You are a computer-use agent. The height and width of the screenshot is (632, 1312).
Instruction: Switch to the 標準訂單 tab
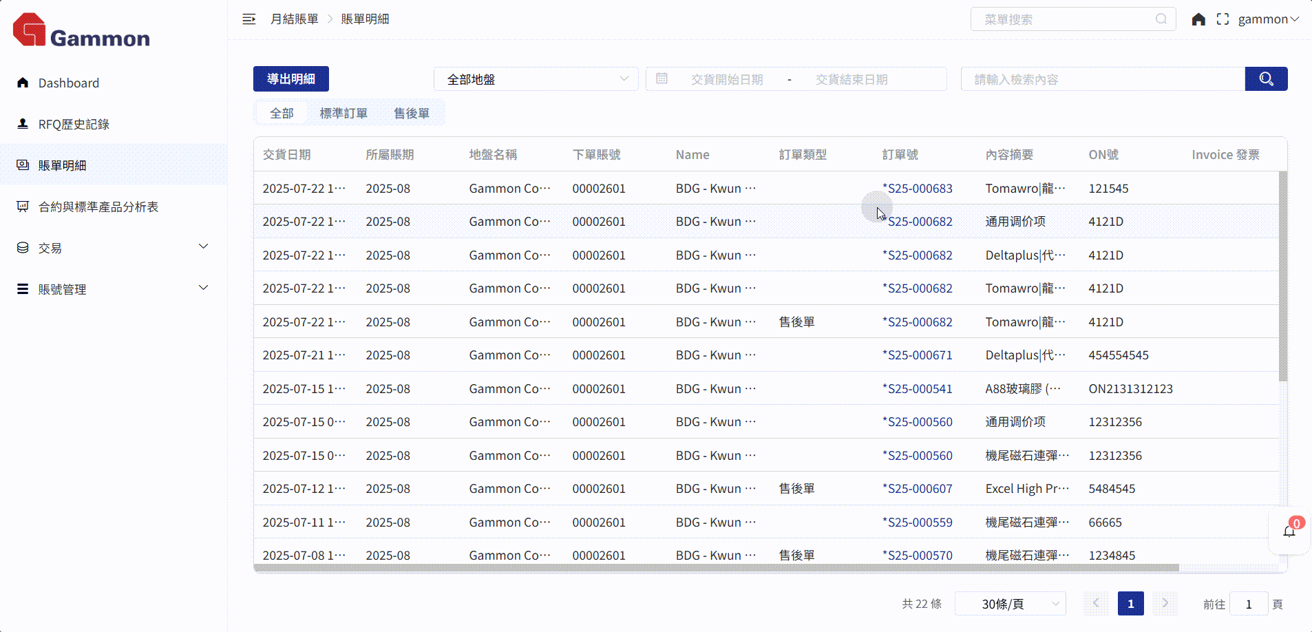(343, 113)
